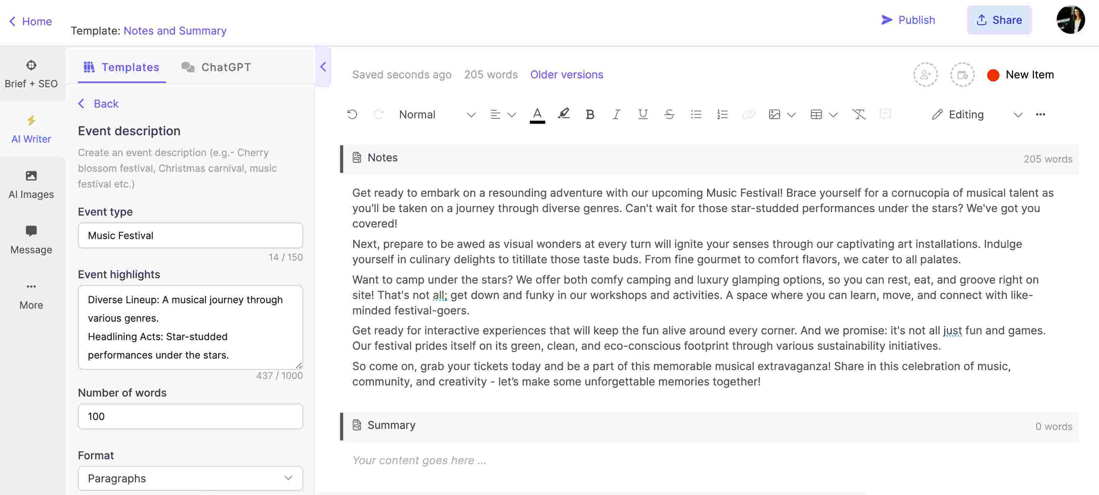The width and height of the screenshot is (1099, 495).
Task: Toggle italic formatting on text
Action: coord(615,114)
